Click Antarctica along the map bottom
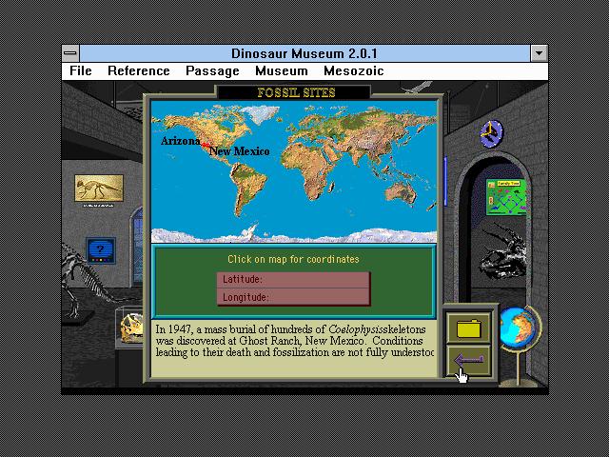This screenshot has width=609, height=457. click(x=294, y=235)
